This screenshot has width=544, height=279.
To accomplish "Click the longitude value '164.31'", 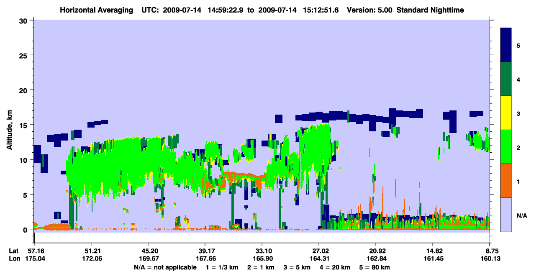I will pyautogui.click(x=319, y=259).
